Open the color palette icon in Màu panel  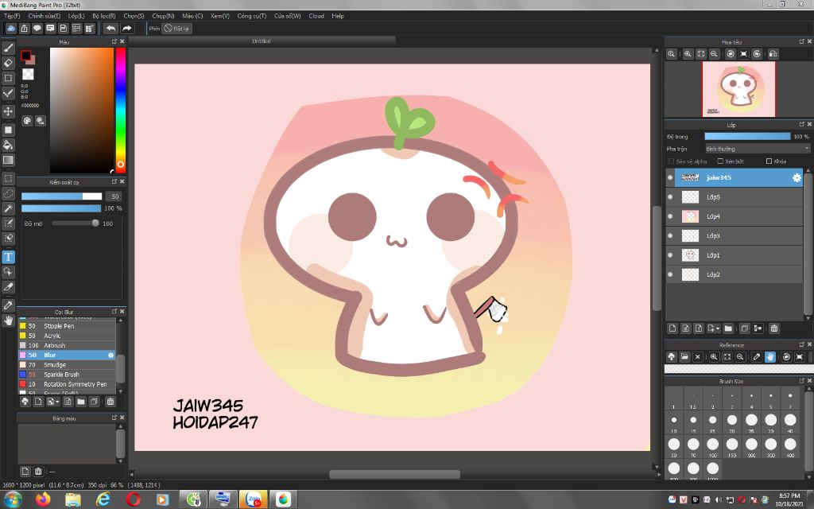click(x=27, y=121)
